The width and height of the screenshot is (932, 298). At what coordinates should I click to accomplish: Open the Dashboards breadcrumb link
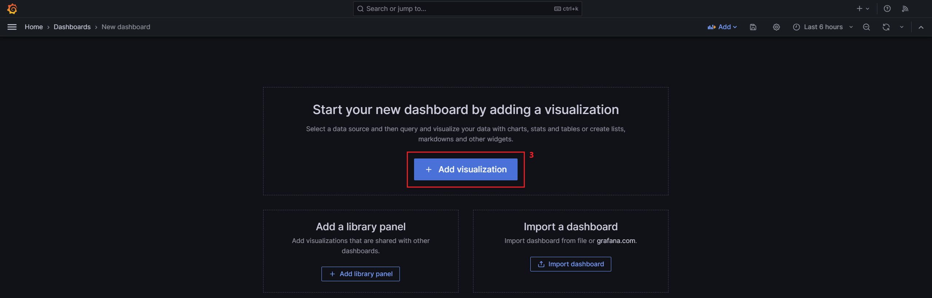[72, 27]
